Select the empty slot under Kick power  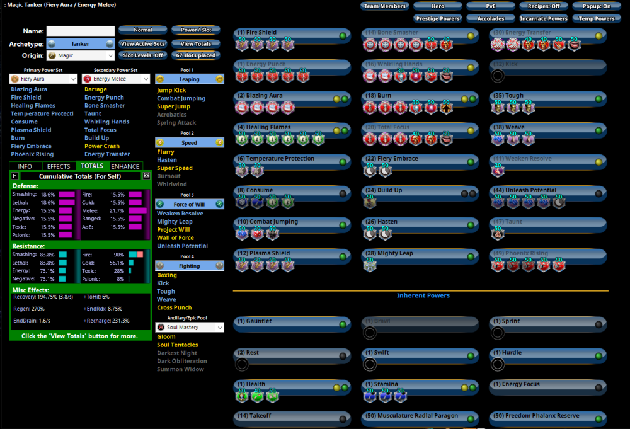click(498, 76)
